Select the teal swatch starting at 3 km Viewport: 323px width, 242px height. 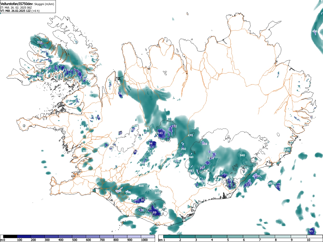tap(204, 236)
